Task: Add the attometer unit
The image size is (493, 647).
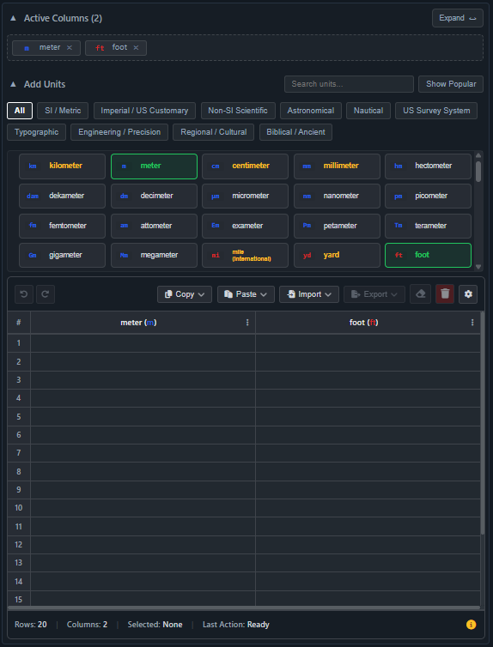Action: pos(154,226)
